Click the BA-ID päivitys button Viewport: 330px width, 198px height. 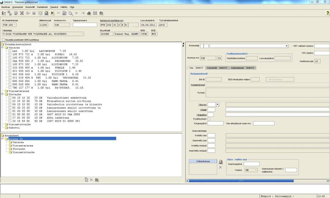click(x=280, y=80)
